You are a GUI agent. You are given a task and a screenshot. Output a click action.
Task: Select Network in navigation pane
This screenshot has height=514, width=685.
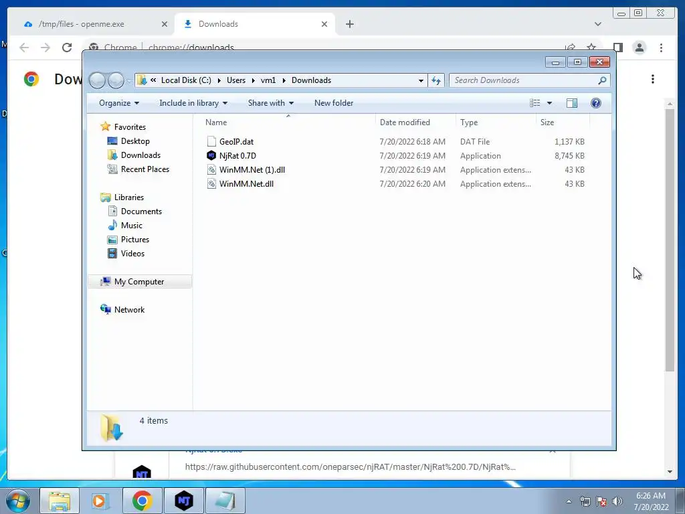point(129,309)
